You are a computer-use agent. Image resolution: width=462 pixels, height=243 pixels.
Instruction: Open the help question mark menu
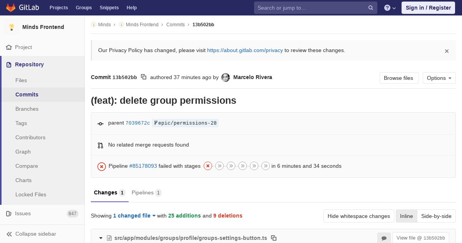point(390,8)
